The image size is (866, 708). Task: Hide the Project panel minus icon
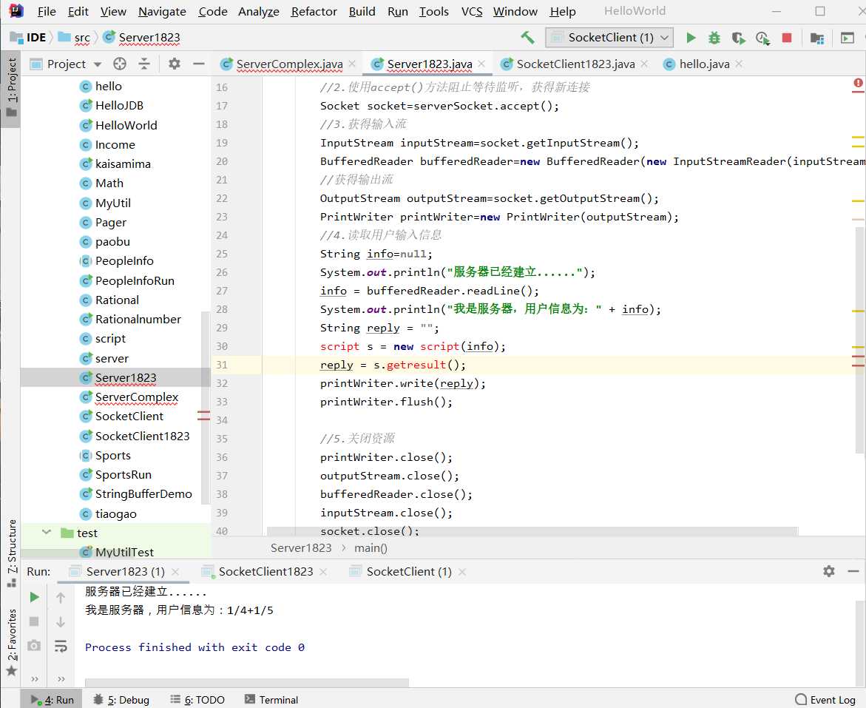click(199, 64)
